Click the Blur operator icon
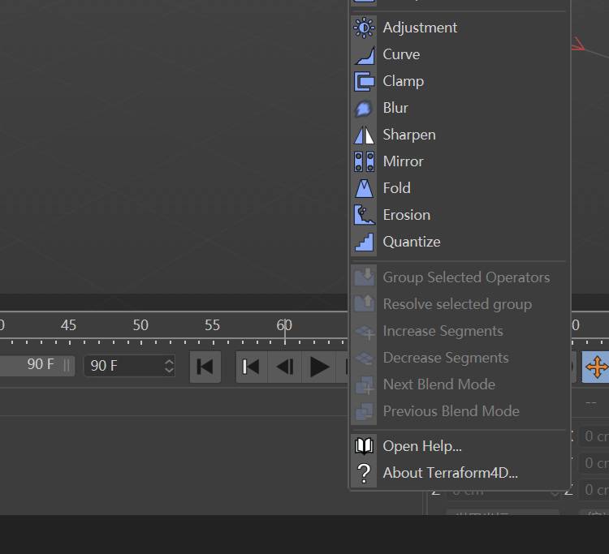This screenshot has height=554, width=609. point(364,108)
